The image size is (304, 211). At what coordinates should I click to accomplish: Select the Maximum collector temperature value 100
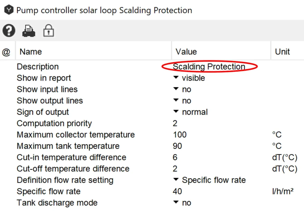tap(180, 135)
